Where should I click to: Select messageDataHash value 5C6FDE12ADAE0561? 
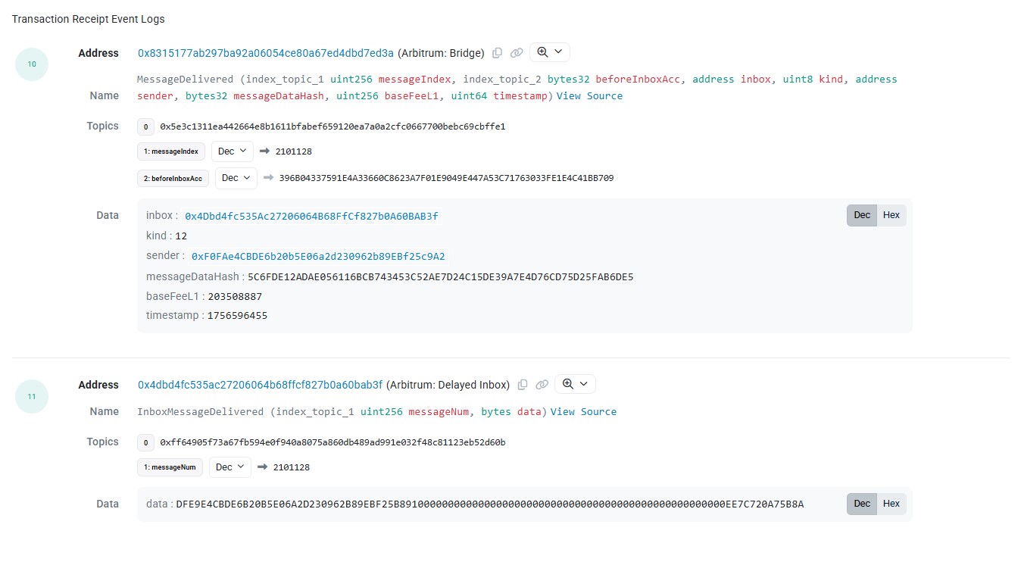pyautogui.click(x=440, y=277)
